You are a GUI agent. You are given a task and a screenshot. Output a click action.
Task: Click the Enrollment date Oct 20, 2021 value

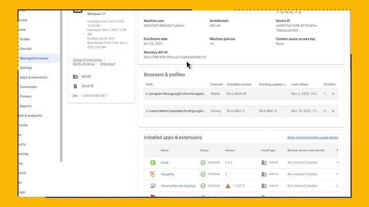(153, 44)
